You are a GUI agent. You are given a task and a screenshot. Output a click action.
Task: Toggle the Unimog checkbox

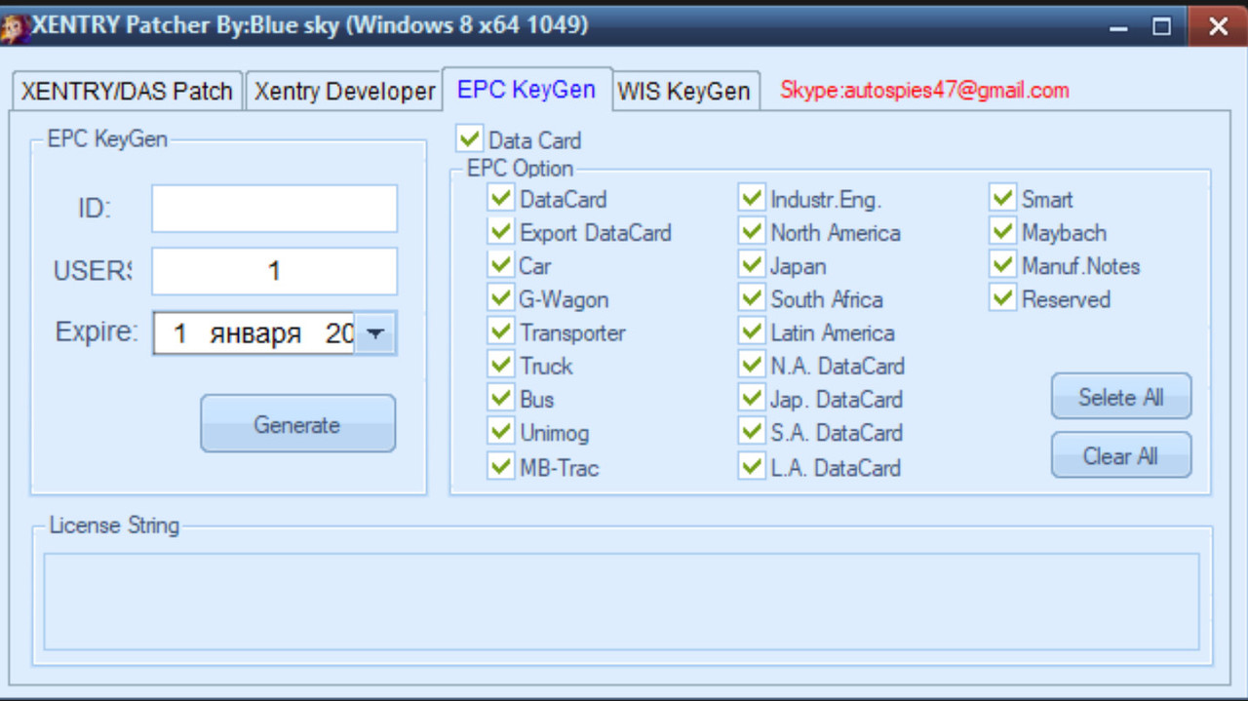[x=500, y=432]
